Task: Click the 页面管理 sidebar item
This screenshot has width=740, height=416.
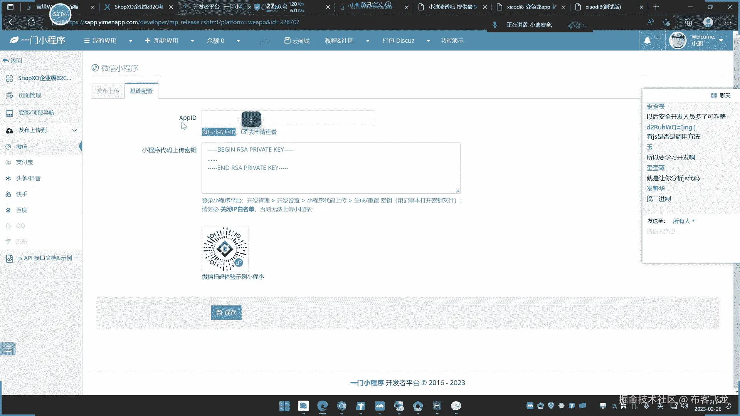Action: coord(29,96)
